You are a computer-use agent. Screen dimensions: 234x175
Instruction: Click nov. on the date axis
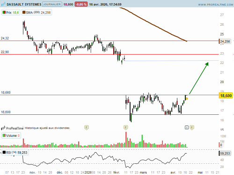pos(32,172)
